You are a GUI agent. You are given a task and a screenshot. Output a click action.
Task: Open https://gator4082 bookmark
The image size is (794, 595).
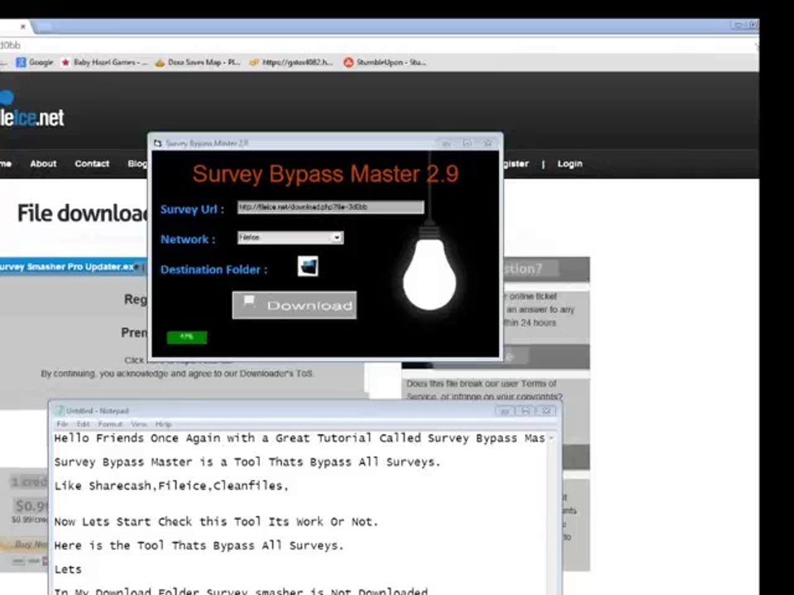coord(292,62)
